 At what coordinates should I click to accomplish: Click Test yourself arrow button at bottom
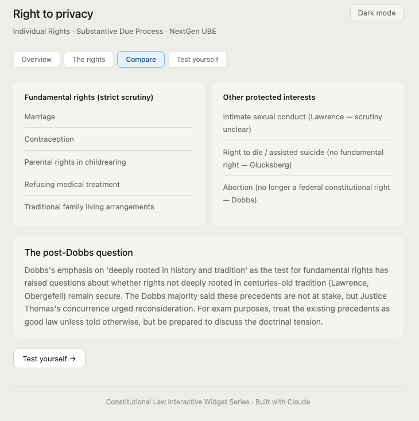(x=49, y=358)
